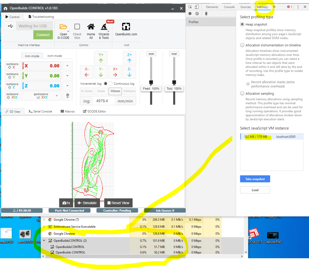Select Allocation instrumentation on timeline
The width and height of the screenshot is (309, 269).
(242, 45)
